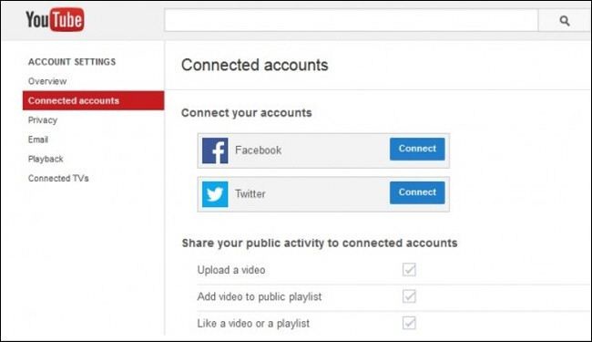Viewport: 592px width, 342px height.
Task: Click the YouTube logo
Action: 55,19
